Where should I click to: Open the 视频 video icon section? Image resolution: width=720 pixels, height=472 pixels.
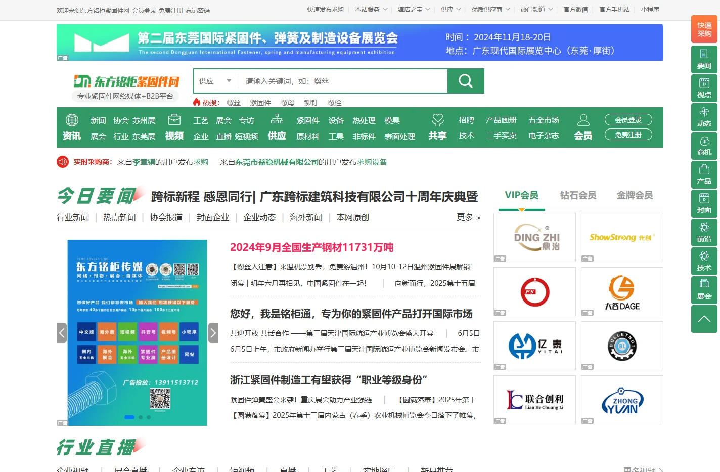(174, 127)
